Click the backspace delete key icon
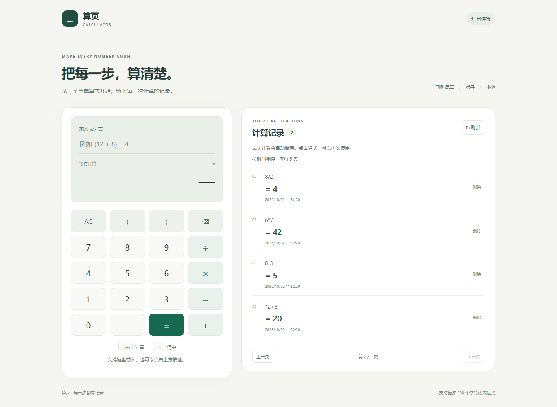557x407 pixels. click(205, 221)
